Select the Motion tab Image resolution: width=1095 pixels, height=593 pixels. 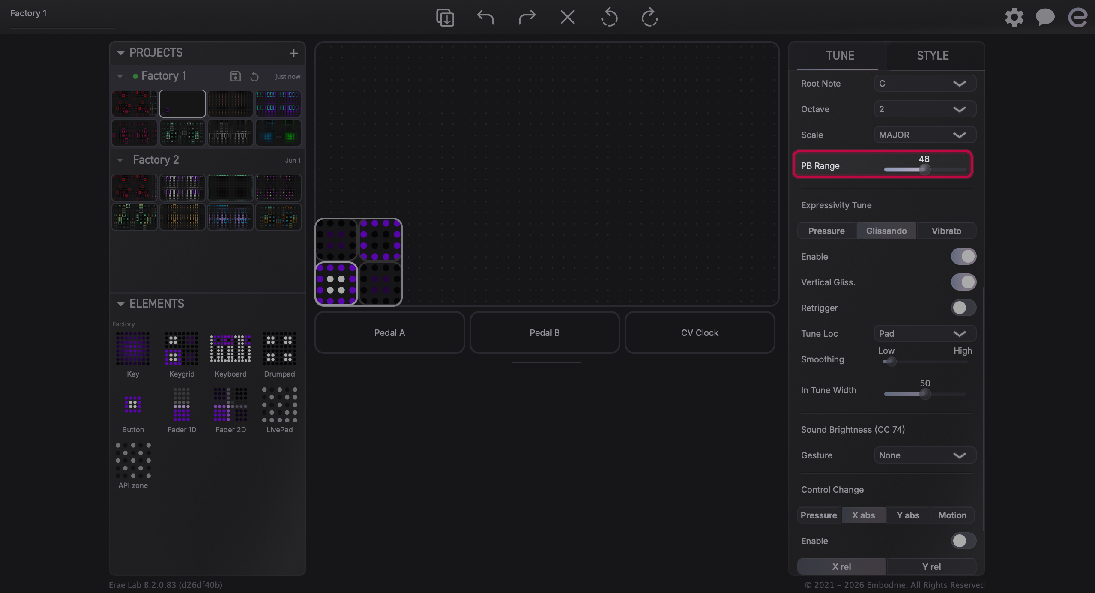pyautogui.click(x=952, y=515)
